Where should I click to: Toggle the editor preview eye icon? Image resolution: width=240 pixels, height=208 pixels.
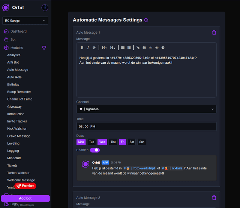[157, 48]
